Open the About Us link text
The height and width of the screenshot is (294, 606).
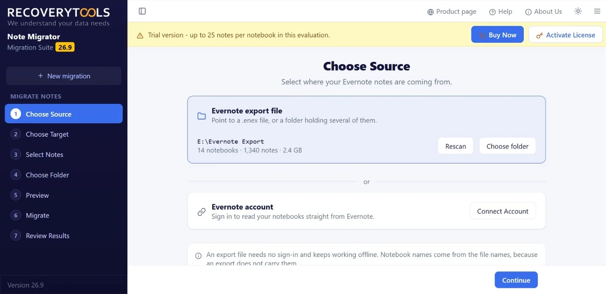[548, 12]
